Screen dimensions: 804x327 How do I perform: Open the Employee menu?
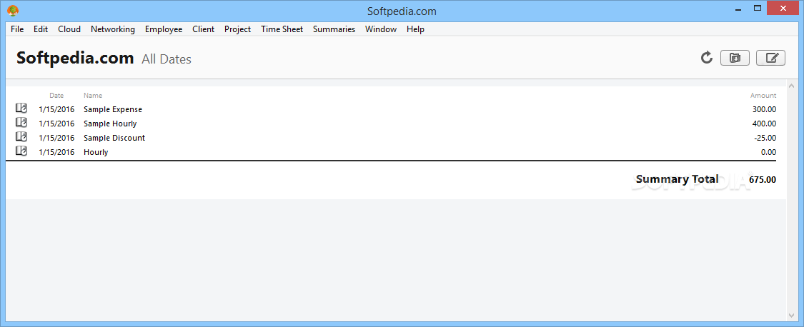tap(164, 29)
